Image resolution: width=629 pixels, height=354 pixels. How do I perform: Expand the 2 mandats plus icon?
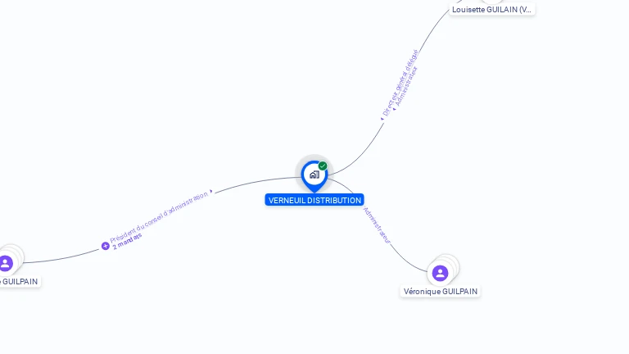click(x=106, y=246)
